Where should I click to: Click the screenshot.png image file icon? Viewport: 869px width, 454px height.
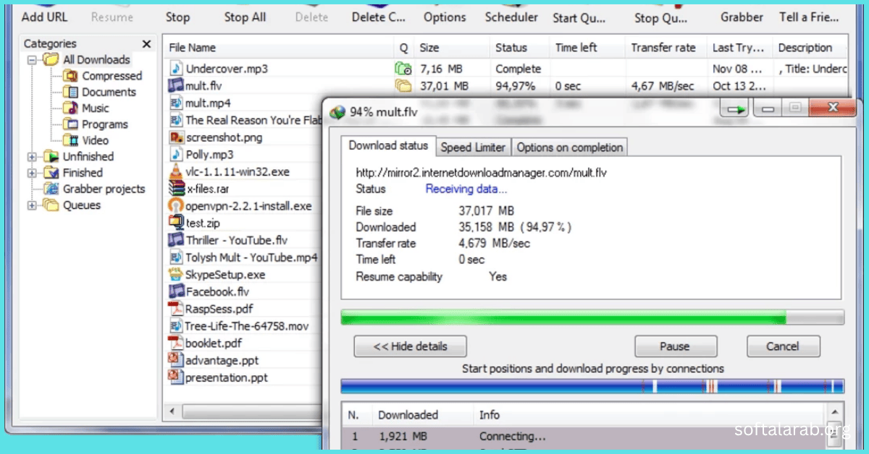tap(176, 137)
